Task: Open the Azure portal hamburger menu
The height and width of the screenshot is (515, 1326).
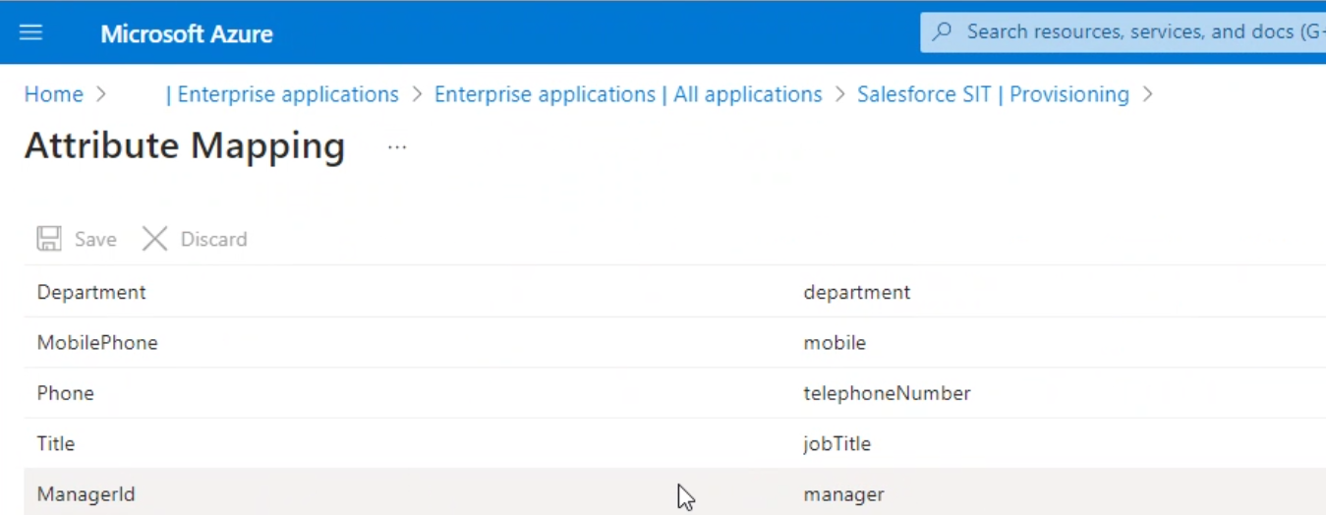Action: [31, 32]
